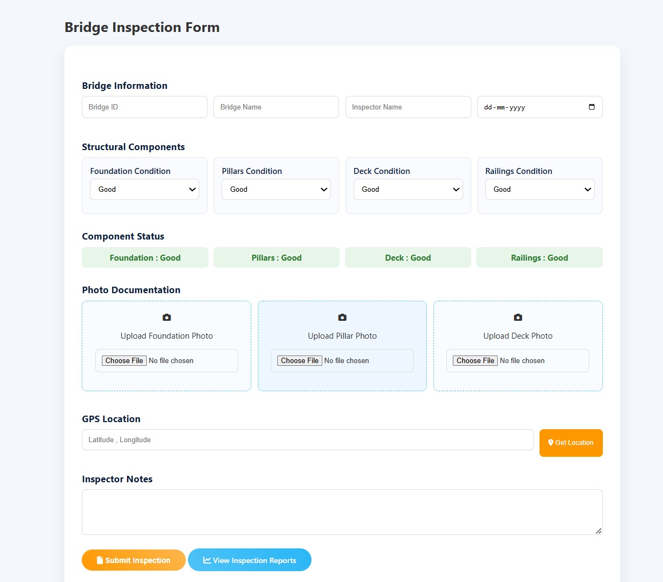
Task: Choose a file for the deck photo
Action: [x=476, y=361]
